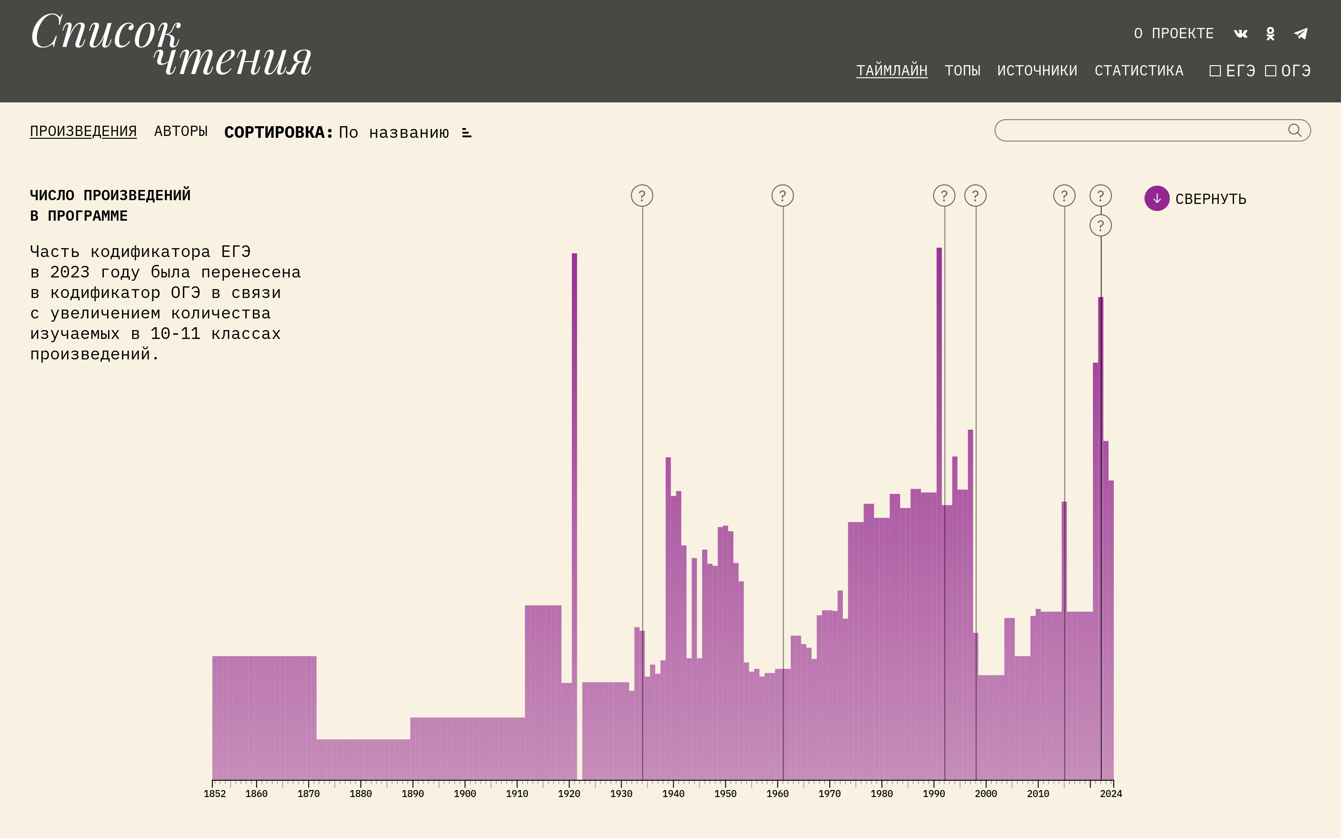
Task: Toggle sort order icon beside По названию
Action: pyautogui.click(x=467, y=133)
